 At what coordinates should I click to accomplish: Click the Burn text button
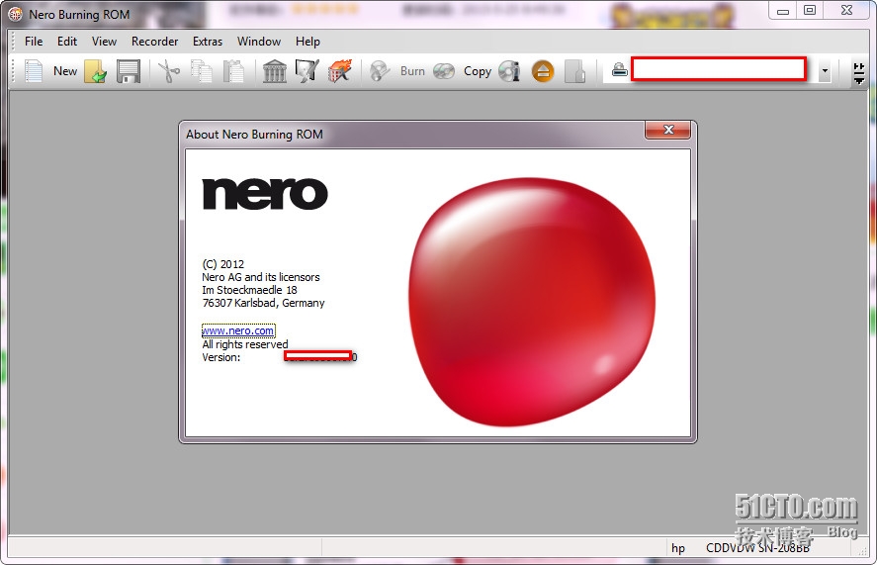coord(412,71)
